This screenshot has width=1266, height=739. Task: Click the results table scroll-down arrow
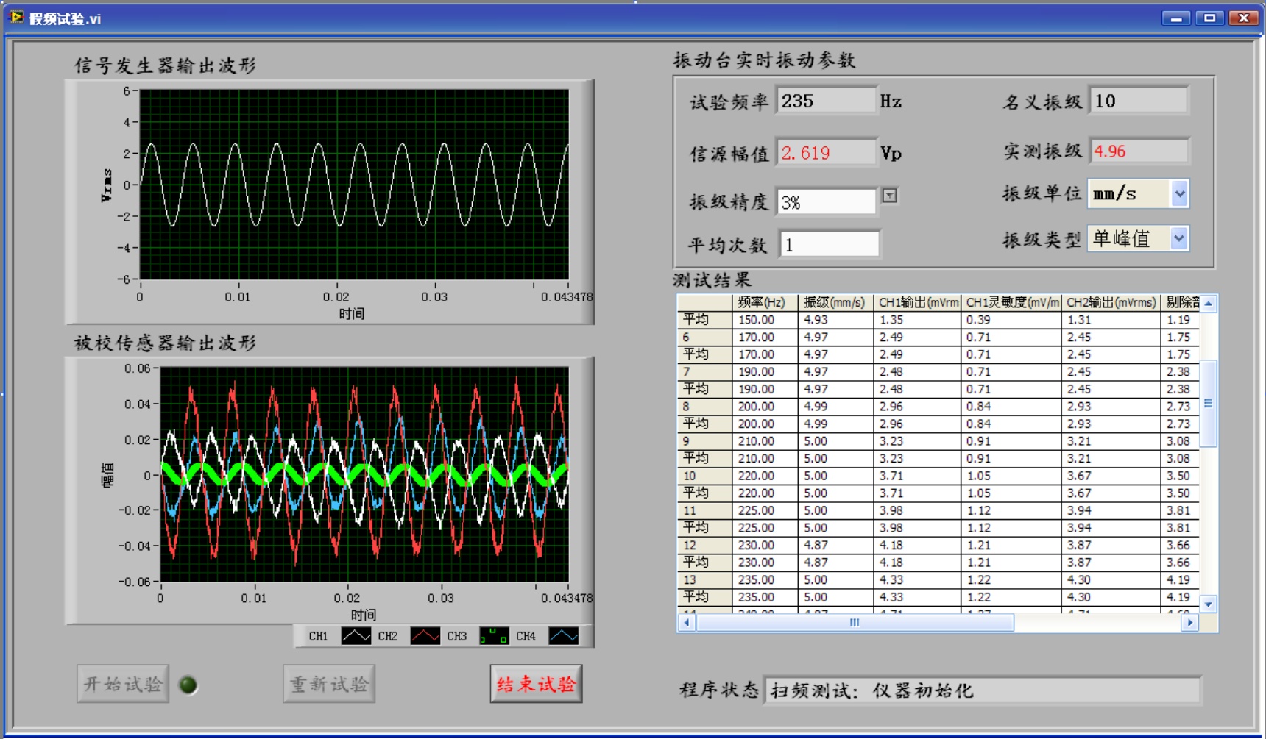pos(1209,604)
